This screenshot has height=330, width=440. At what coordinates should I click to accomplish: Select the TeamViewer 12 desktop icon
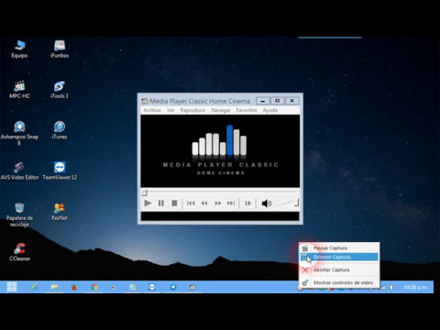[60, 170]
